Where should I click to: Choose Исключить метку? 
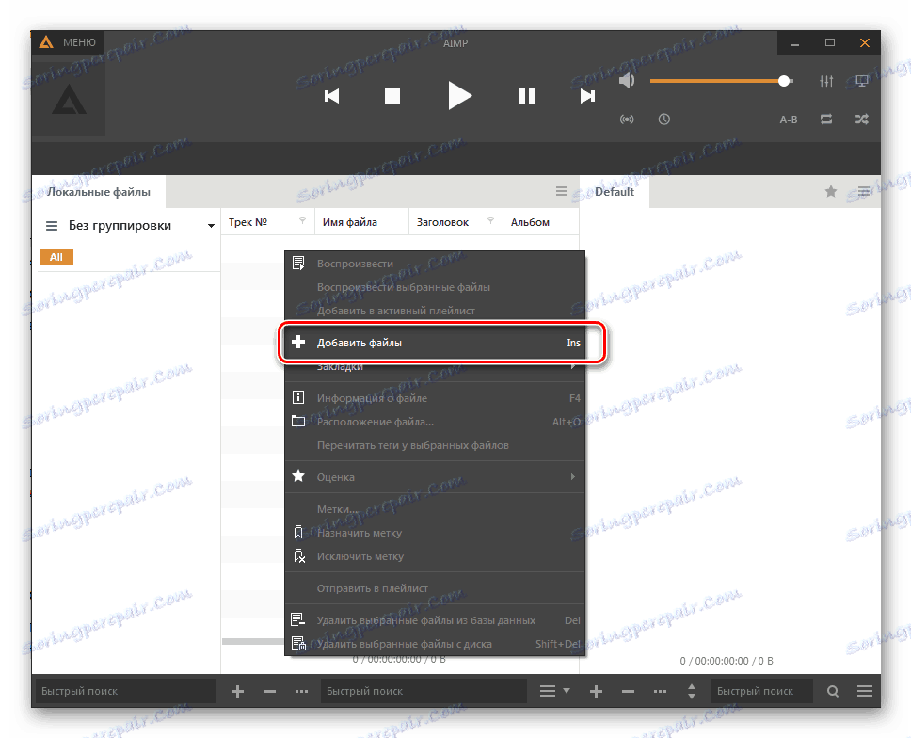pos(435,556)
